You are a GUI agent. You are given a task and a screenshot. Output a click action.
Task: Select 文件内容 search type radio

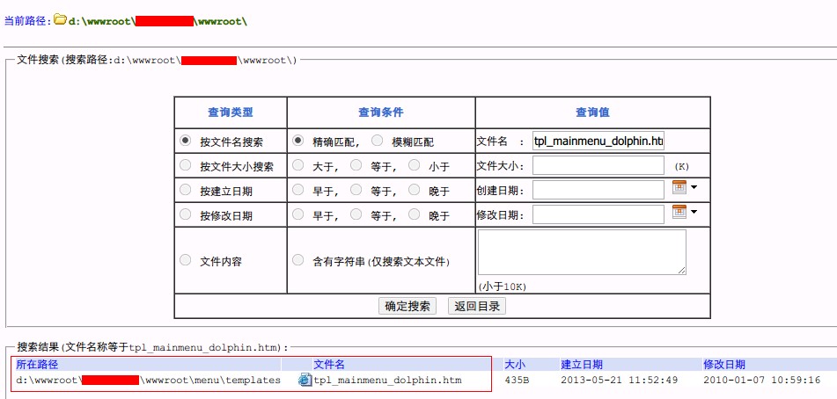(186, 260)
